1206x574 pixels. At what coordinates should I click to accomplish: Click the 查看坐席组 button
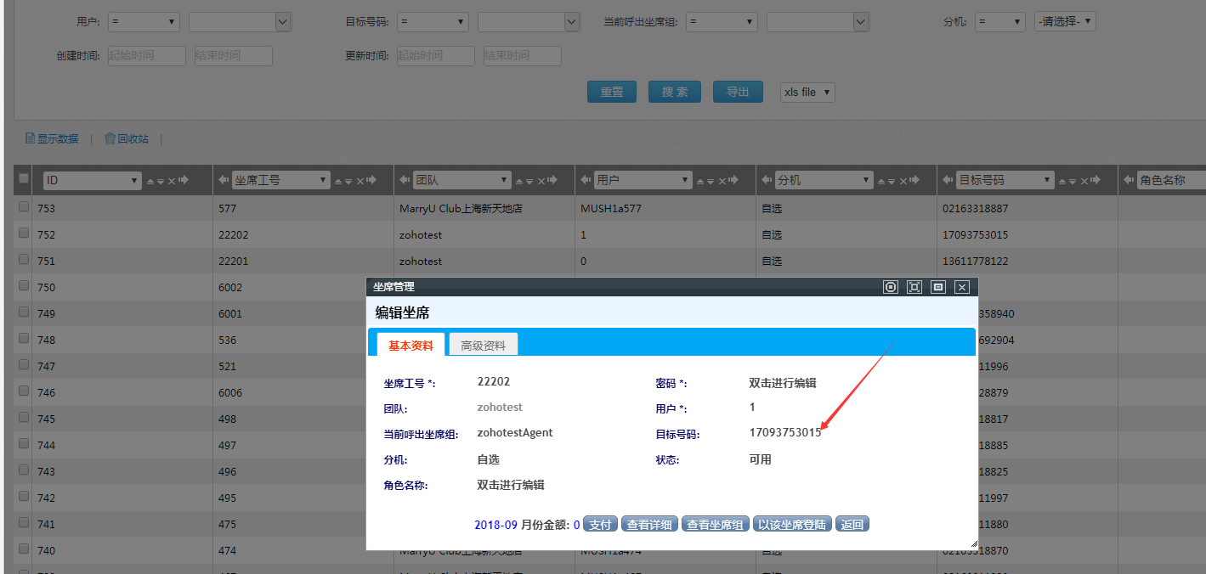(715, 525)
